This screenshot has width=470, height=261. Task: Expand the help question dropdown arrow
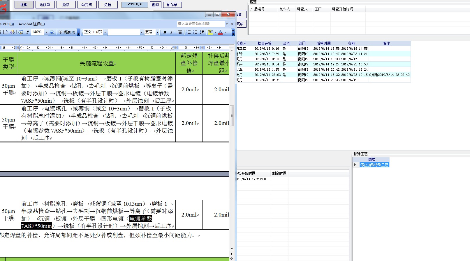(227, 24)
